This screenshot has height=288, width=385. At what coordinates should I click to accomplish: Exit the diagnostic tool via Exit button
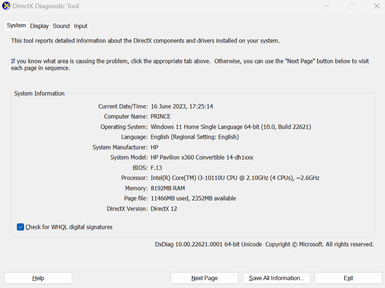[348, 278]
